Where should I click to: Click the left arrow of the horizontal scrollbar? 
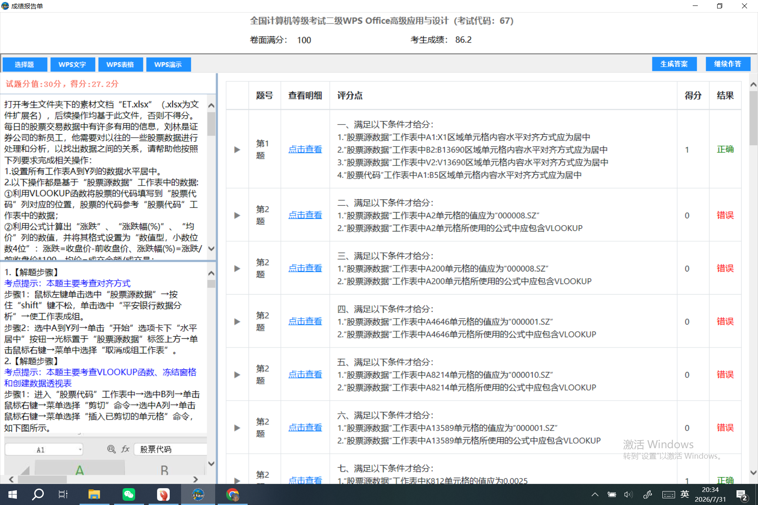11,479
